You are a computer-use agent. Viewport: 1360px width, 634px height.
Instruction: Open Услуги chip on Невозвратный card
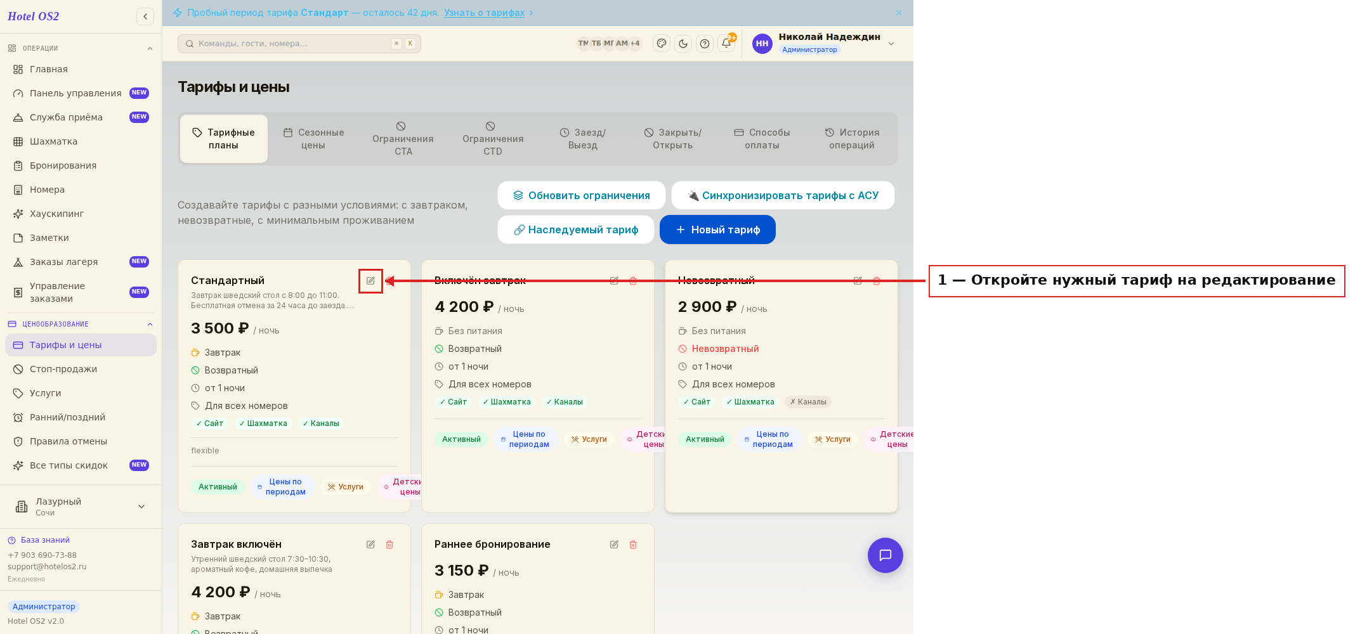[x=833, y=439]
